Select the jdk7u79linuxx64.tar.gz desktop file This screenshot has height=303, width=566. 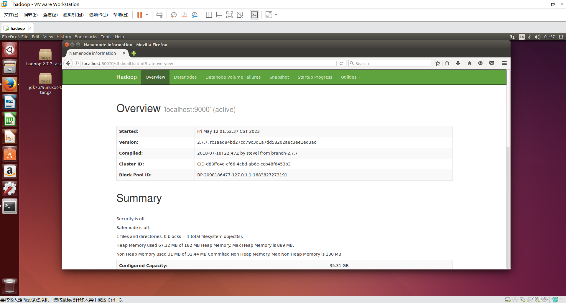45,84
